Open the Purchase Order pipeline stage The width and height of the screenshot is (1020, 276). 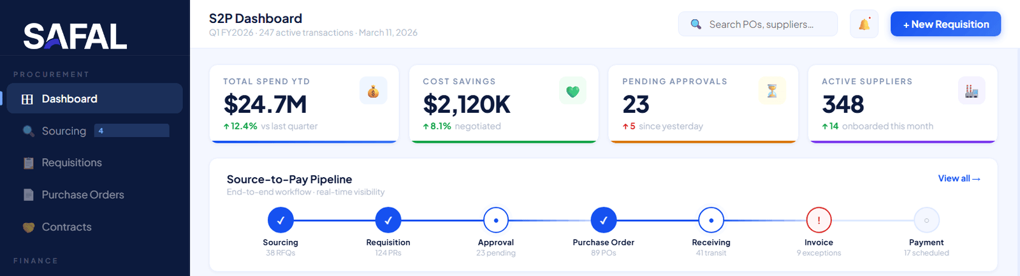point(604,221)
